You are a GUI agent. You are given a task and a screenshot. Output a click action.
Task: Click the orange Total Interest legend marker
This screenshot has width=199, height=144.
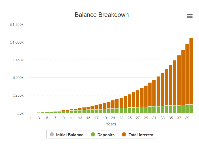pyautogui.click(x=124, y=135)
